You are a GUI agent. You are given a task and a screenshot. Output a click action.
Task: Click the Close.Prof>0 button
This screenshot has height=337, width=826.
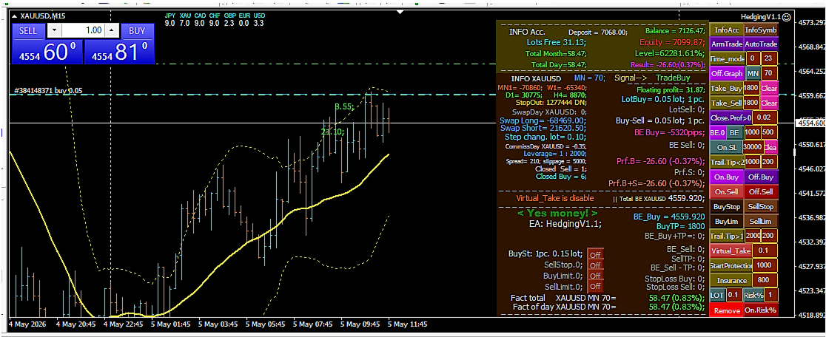(731, 118)
